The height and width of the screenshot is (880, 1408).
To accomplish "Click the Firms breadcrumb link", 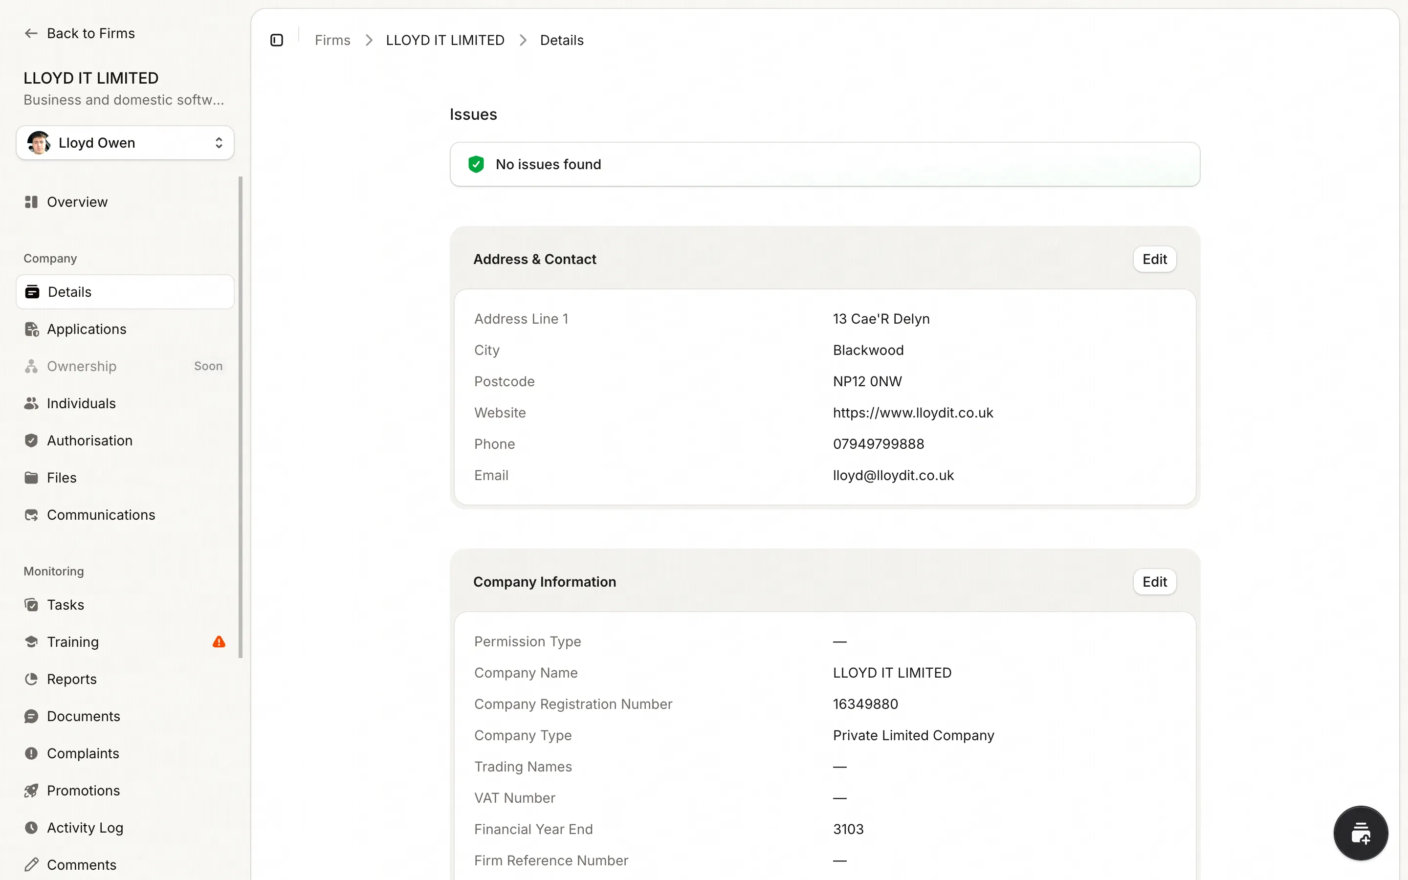I will pos(332,40).
